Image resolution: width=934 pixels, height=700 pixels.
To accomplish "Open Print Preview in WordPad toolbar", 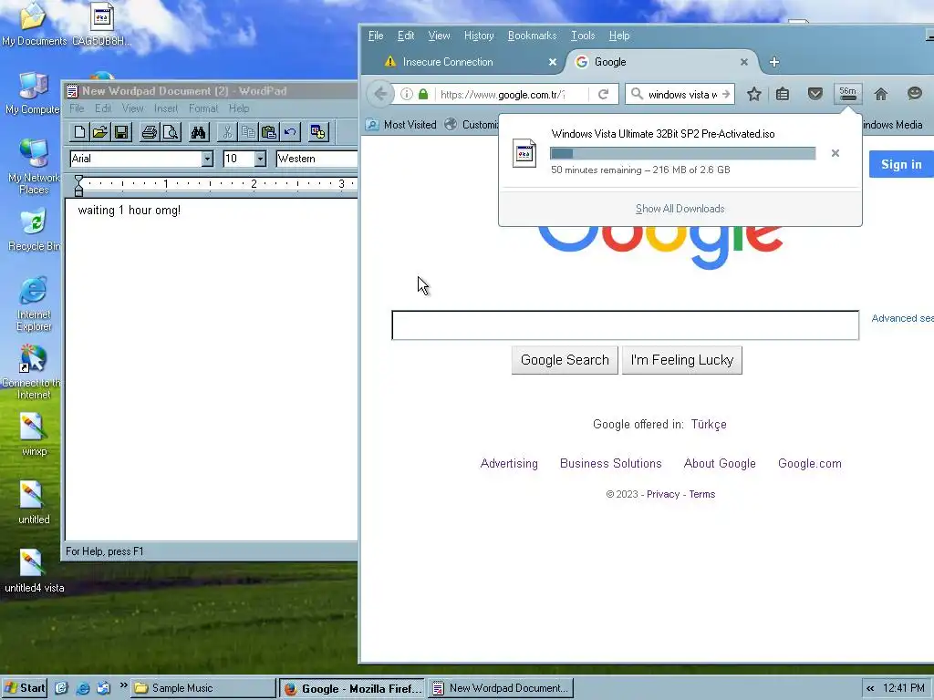I will [171, 132].
